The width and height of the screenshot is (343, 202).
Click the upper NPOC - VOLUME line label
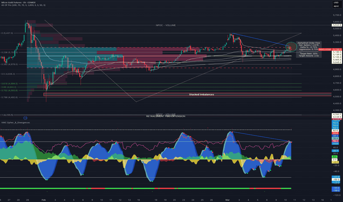tap(166, 25)
